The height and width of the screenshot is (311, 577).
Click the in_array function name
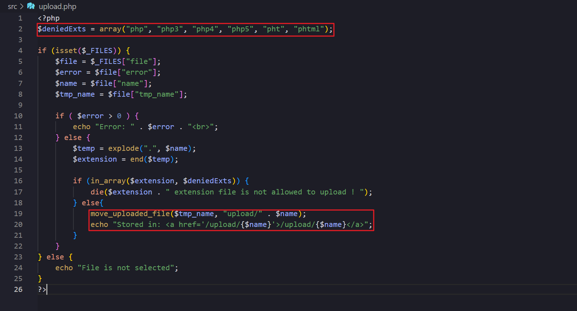pyautogui.click(x=108, y=181)
